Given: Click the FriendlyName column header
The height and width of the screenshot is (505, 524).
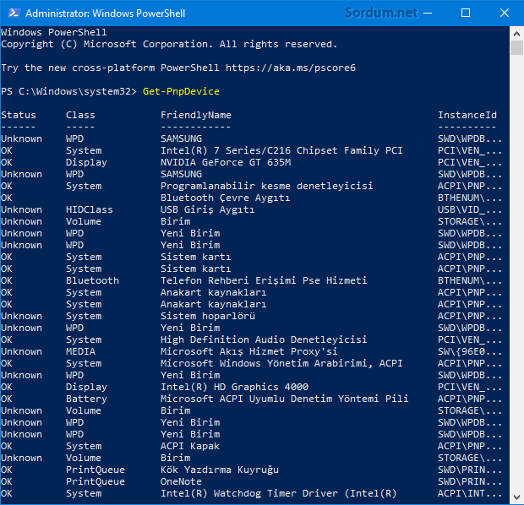Looking at the screenshot, I should coord(196,115).
